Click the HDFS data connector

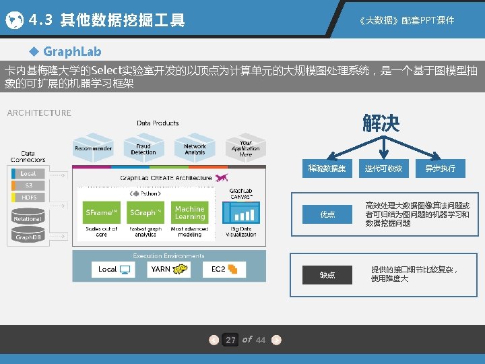(x=28, y=197)
